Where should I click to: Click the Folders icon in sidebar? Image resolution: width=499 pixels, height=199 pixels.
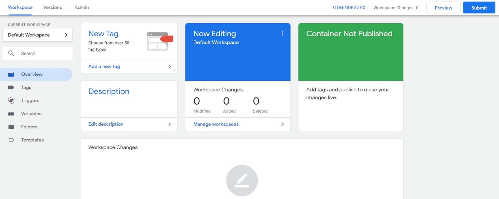coord(11,127)
